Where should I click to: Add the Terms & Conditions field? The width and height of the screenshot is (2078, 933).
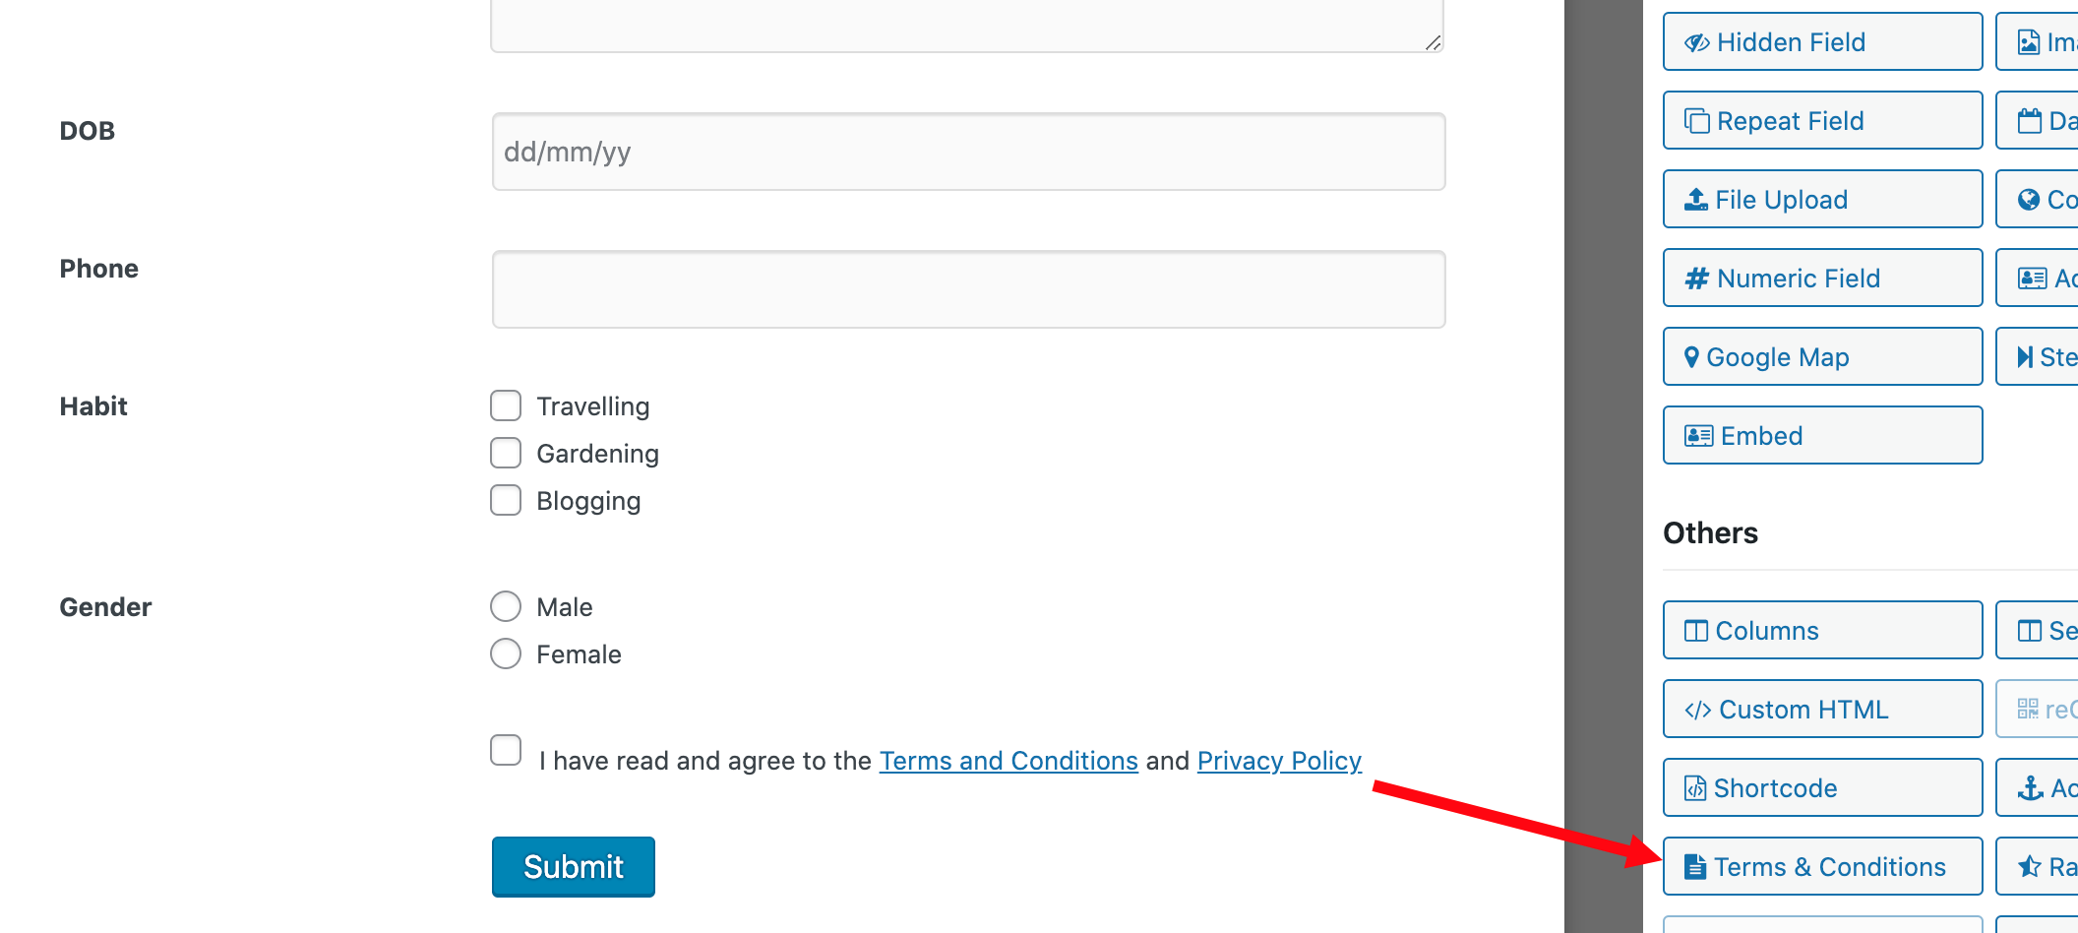pyautogui.click(x=1822, y=866)
